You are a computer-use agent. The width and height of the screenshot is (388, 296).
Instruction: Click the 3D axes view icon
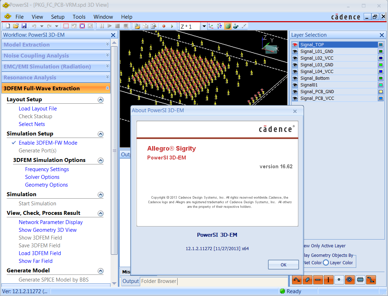point(211,26)
